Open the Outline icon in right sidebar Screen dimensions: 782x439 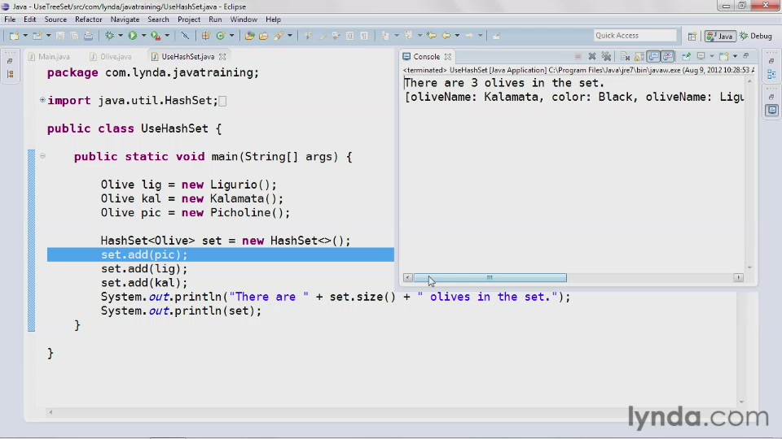click(x=771, y=75)
